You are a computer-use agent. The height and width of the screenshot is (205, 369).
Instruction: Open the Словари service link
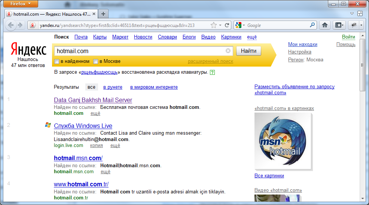tap(167, 37)
